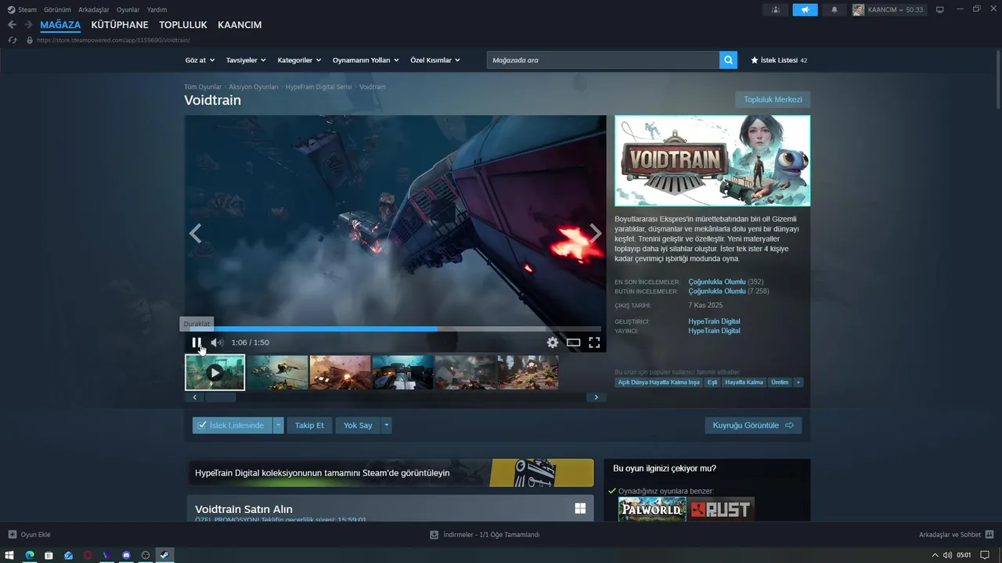
Task: Click the Yok Say button
Action: [x=358, y=425]
